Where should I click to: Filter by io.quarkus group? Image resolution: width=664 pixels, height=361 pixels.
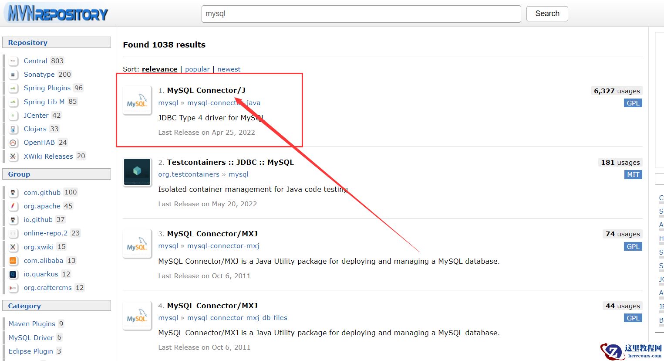point(41,274)
